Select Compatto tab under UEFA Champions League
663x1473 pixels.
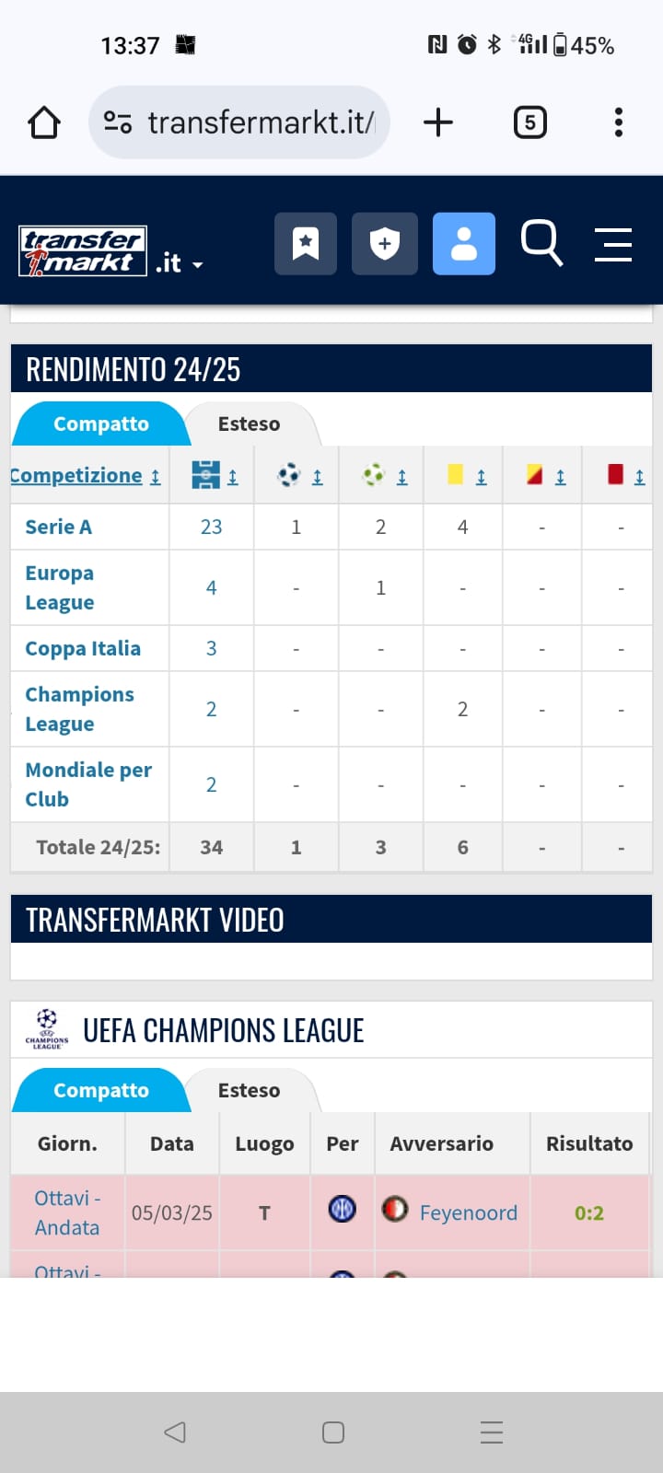101,1091
